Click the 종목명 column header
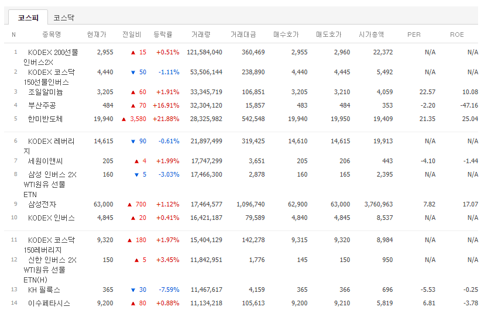491x310 pixels. pyautogui.click(x=51, y=35)
